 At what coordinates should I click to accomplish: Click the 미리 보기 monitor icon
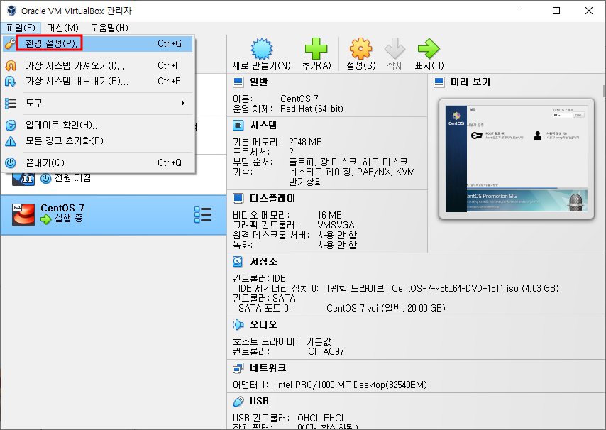pyautogui.click(x=439, y=82)
